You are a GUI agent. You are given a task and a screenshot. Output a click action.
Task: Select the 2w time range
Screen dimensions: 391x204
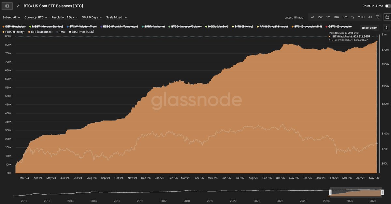[x=320, y=17]
